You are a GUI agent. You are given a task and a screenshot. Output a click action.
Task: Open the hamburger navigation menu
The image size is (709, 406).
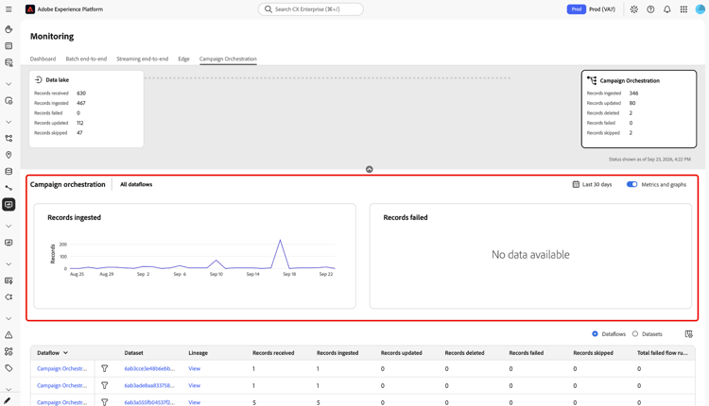tap(9, 9)
